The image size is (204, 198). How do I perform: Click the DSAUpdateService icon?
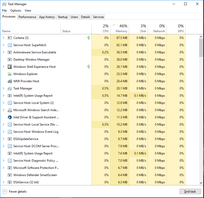click(10, 139)
